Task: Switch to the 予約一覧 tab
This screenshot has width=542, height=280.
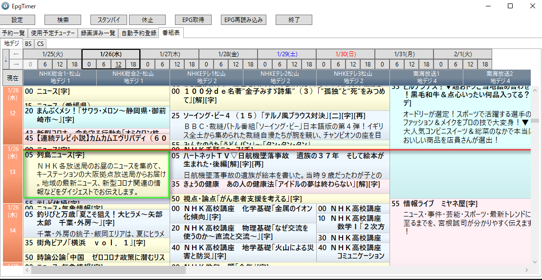Action: 14,33
